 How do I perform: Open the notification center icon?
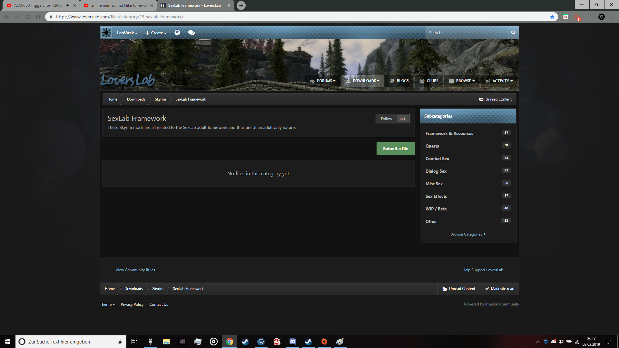pos(608,342)
